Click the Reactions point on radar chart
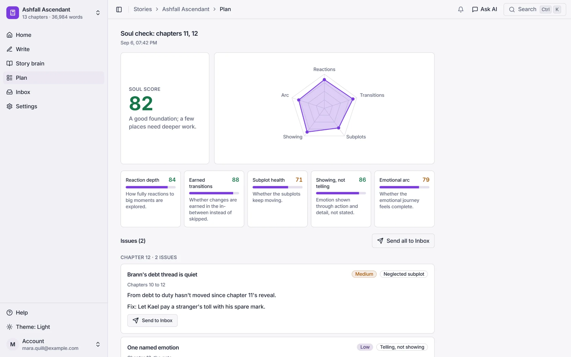 [x=324, y=80]
